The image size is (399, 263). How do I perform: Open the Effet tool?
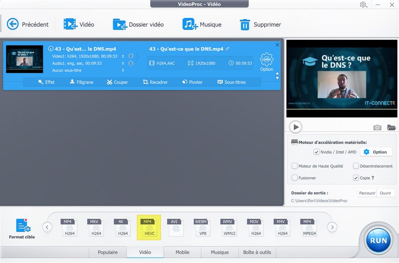[46, 82]
